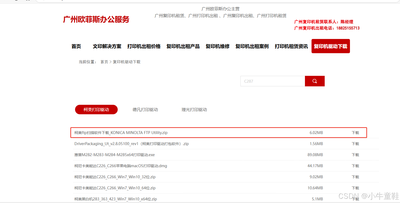The width and height of the screenshot is (400, 203).
Task: Click 下载 for C226_C266 macOS dmg
Action: click(x=355, y=166)
